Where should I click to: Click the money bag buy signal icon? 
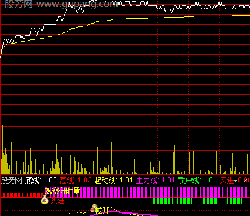(x=45, y=200)
